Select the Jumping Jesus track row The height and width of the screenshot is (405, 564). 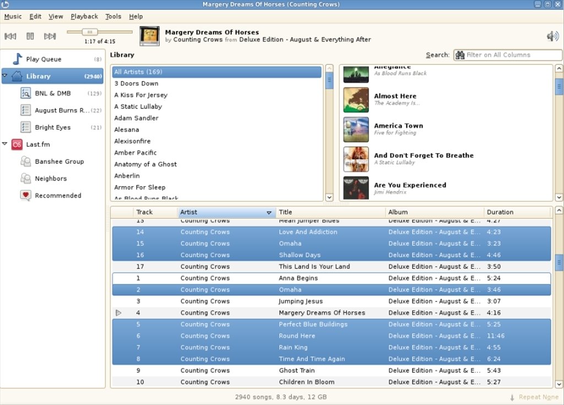point(331,301)
